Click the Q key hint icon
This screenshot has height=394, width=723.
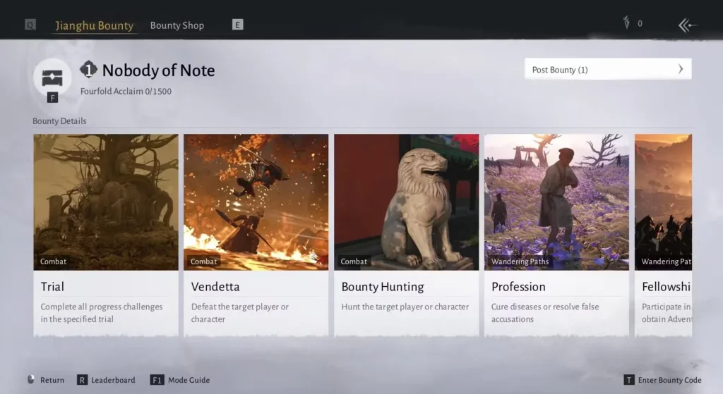click(x=30, y=25)
